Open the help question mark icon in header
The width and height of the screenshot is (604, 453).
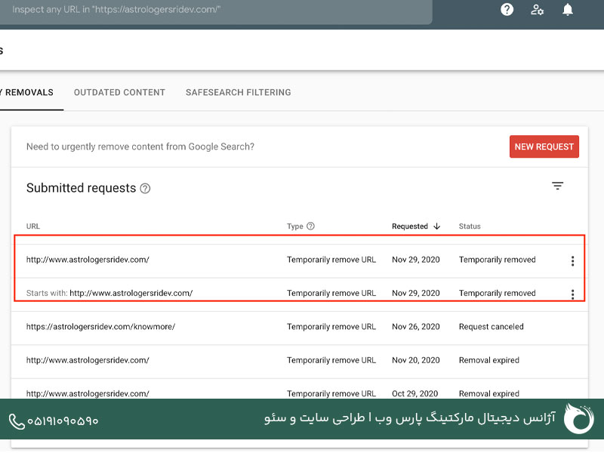pos(507,10)
